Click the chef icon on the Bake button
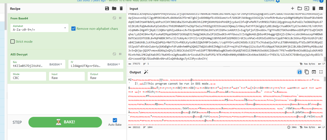 (58, 122)
